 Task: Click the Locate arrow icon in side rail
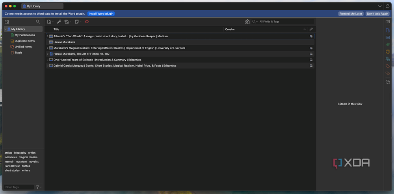[387, 82]
